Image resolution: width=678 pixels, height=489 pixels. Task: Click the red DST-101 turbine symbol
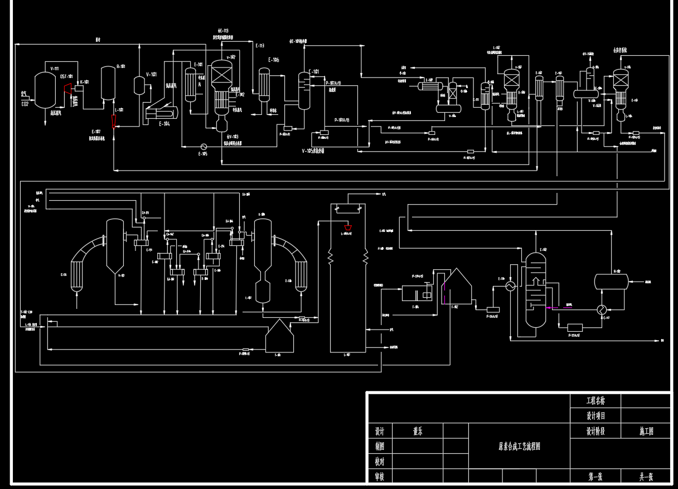(67, 89)
